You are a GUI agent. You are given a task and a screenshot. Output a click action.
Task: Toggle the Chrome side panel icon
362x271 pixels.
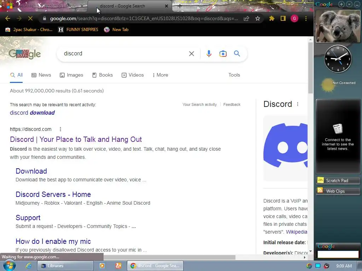(283, 18)
